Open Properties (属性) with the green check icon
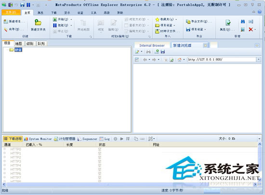Image resolution: width=265 pixels, height=195 pixels. [227, 25]
